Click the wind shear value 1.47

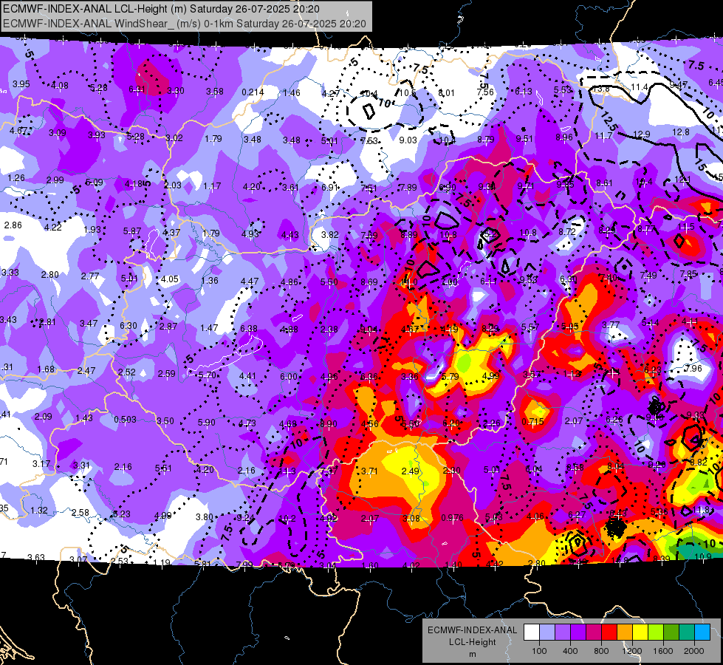coord(209,328)
